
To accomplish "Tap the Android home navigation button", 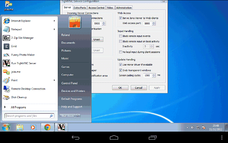I will pyautogui.click(x=114, y=137).
